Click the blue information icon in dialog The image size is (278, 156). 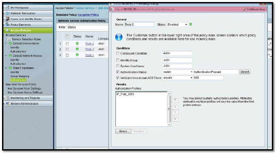click(119, 37)
